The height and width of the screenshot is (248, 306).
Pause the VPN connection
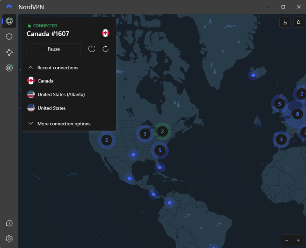54,49
